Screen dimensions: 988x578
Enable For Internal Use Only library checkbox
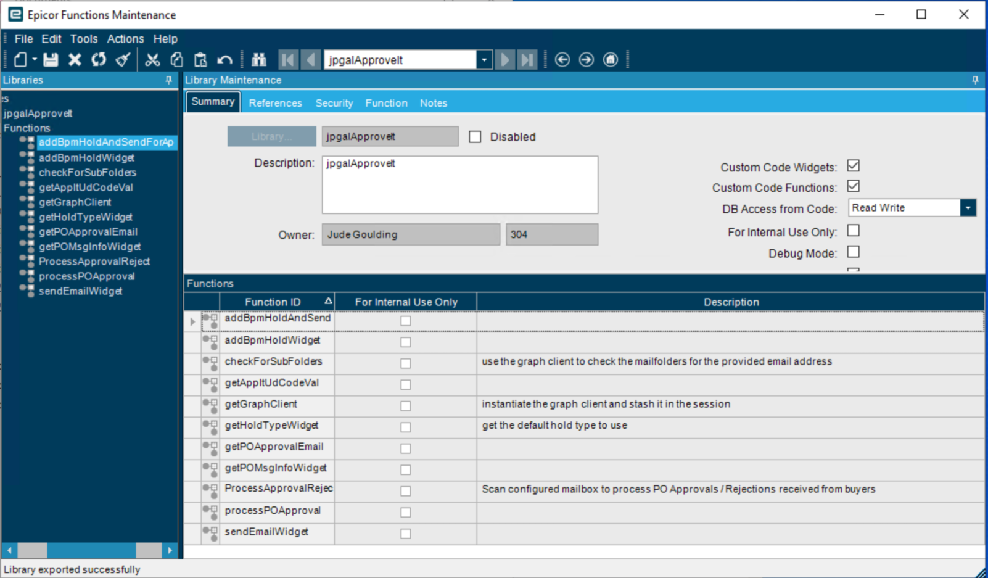[854, 231]
